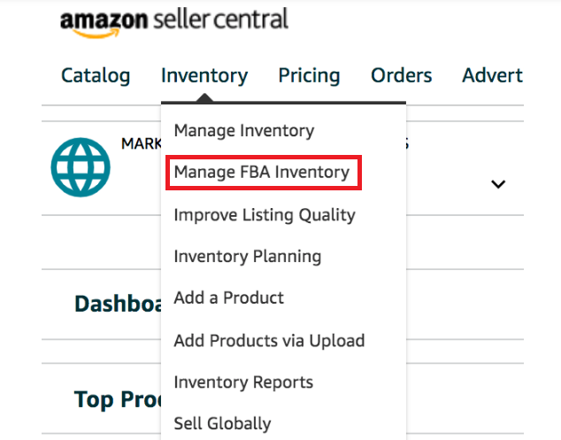561x440 pixels.
Task: Open the Pricing menu
Action: 309,76
